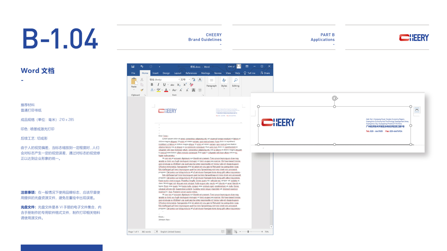Switch to the Design tab

point(166,73)
